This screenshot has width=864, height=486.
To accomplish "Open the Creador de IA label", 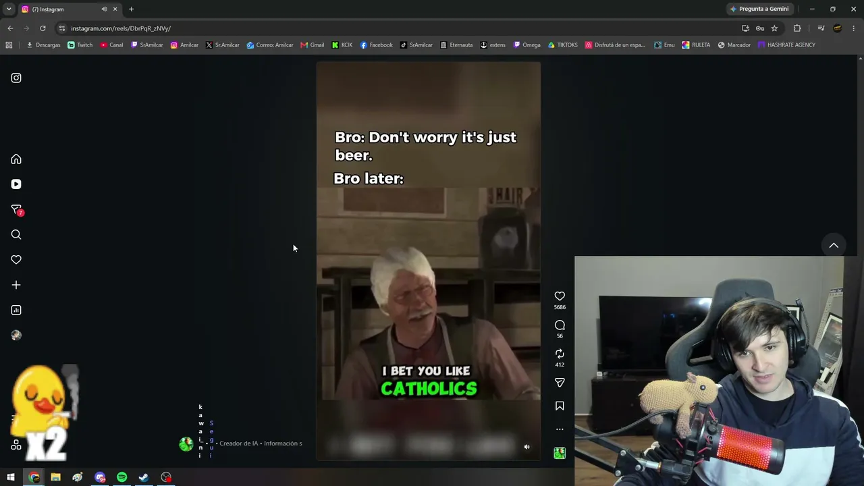I will coord(239,443).
